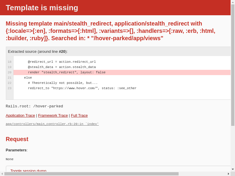Viewport: 235px width, 176px height.
Task: Click the "None" parameters value
Action: pyautogui.click(x=10, y=159)
